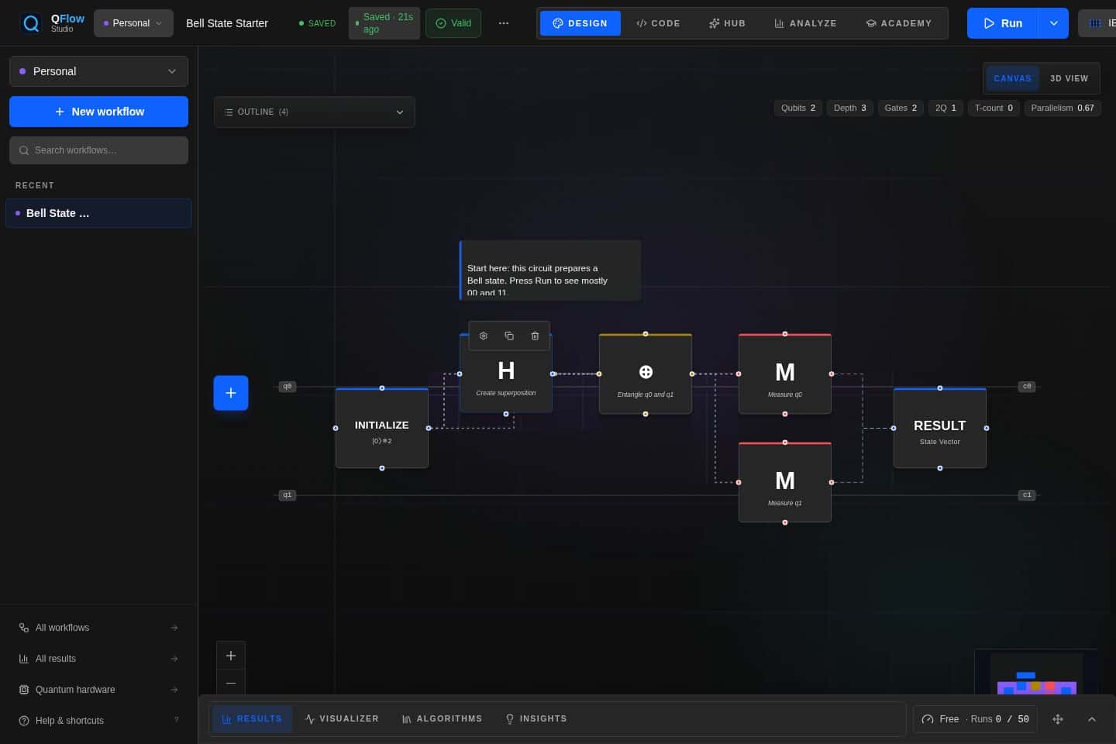Screen dimensions: 1116x744
Task: Click the minimap thumbnail
Action: [x=1036, y=673]
